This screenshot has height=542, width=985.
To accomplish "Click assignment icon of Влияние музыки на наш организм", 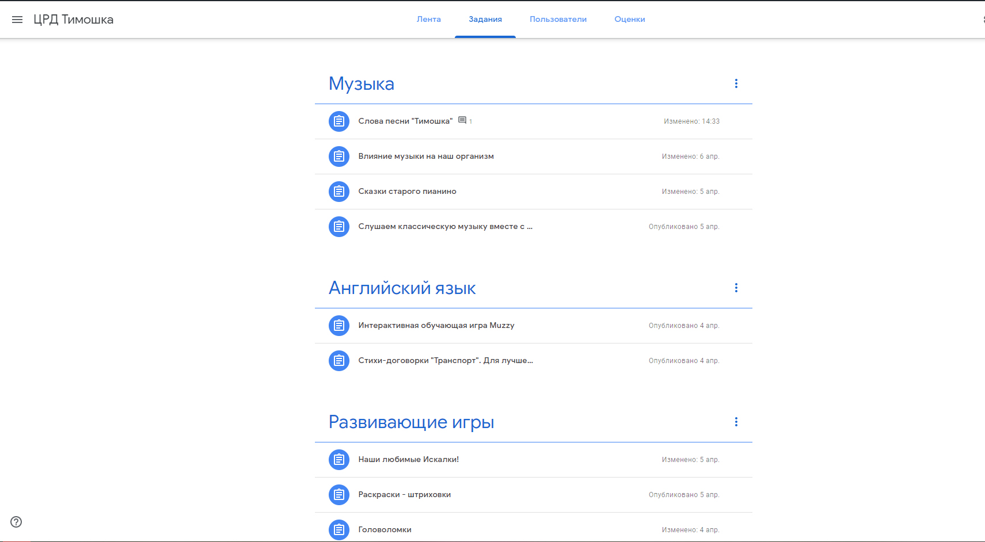I will tap(339, 157).
